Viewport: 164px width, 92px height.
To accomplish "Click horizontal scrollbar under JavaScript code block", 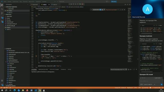I will click(147, 72).
